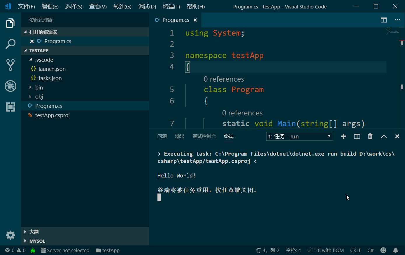Switch to the 输出 output tab
Image resolution: width=405 pixels, height=255 pixels.
[179, 136]
